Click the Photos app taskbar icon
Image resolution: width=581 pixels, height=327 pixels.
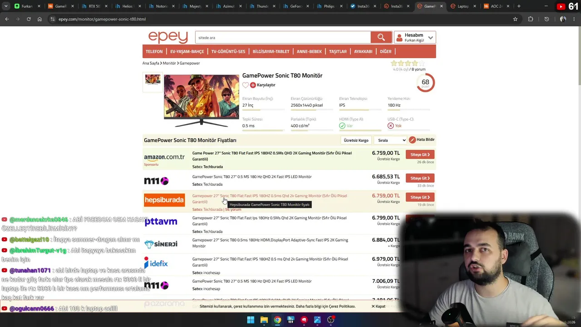point(317,320)
